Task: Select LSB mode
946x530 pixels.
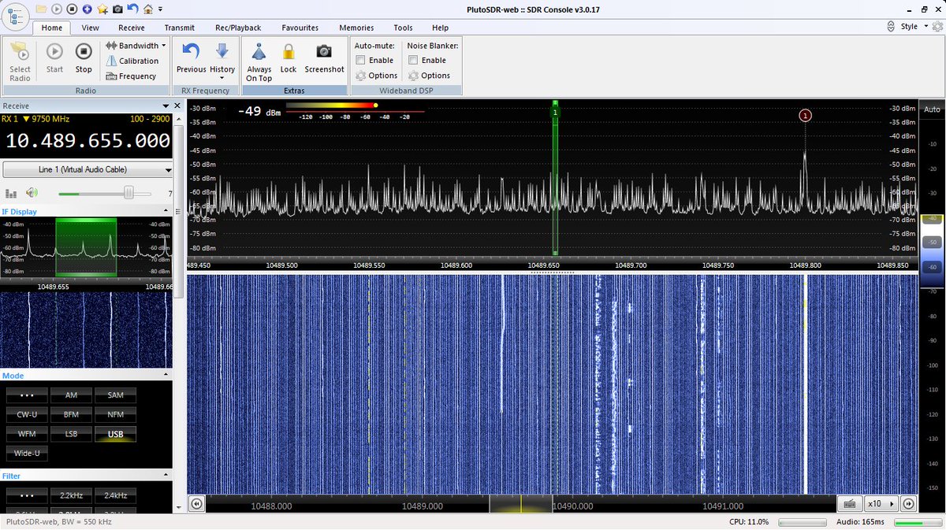Action: click(x=71, y=434)
